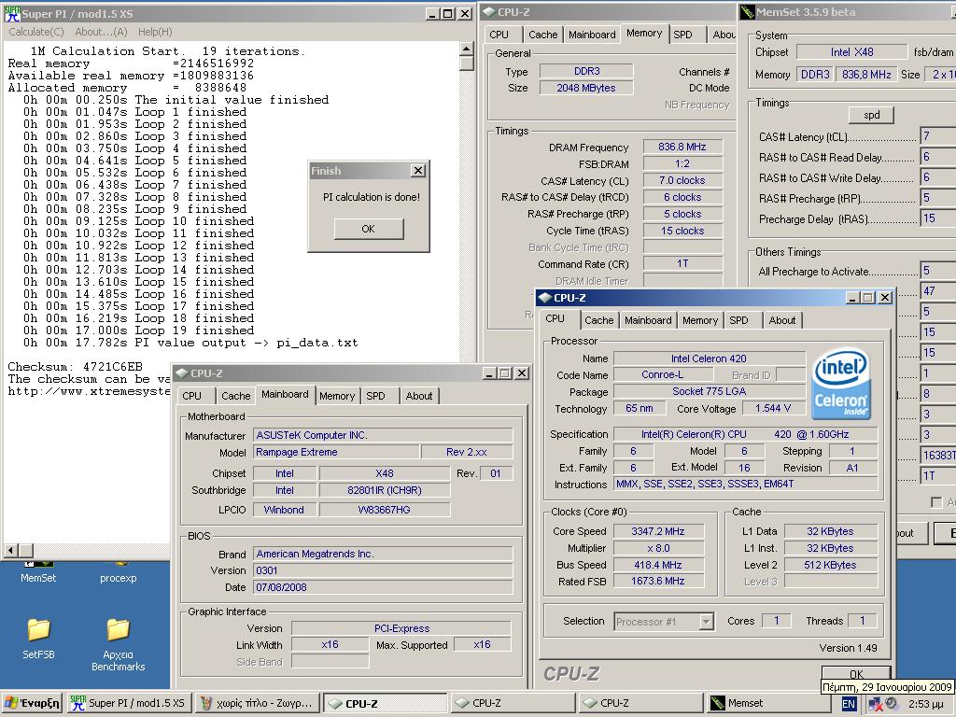Open the MemSet dropdown showing 16383T
The width and height of the screenshot is (956, 717).
tap(937, 455)
